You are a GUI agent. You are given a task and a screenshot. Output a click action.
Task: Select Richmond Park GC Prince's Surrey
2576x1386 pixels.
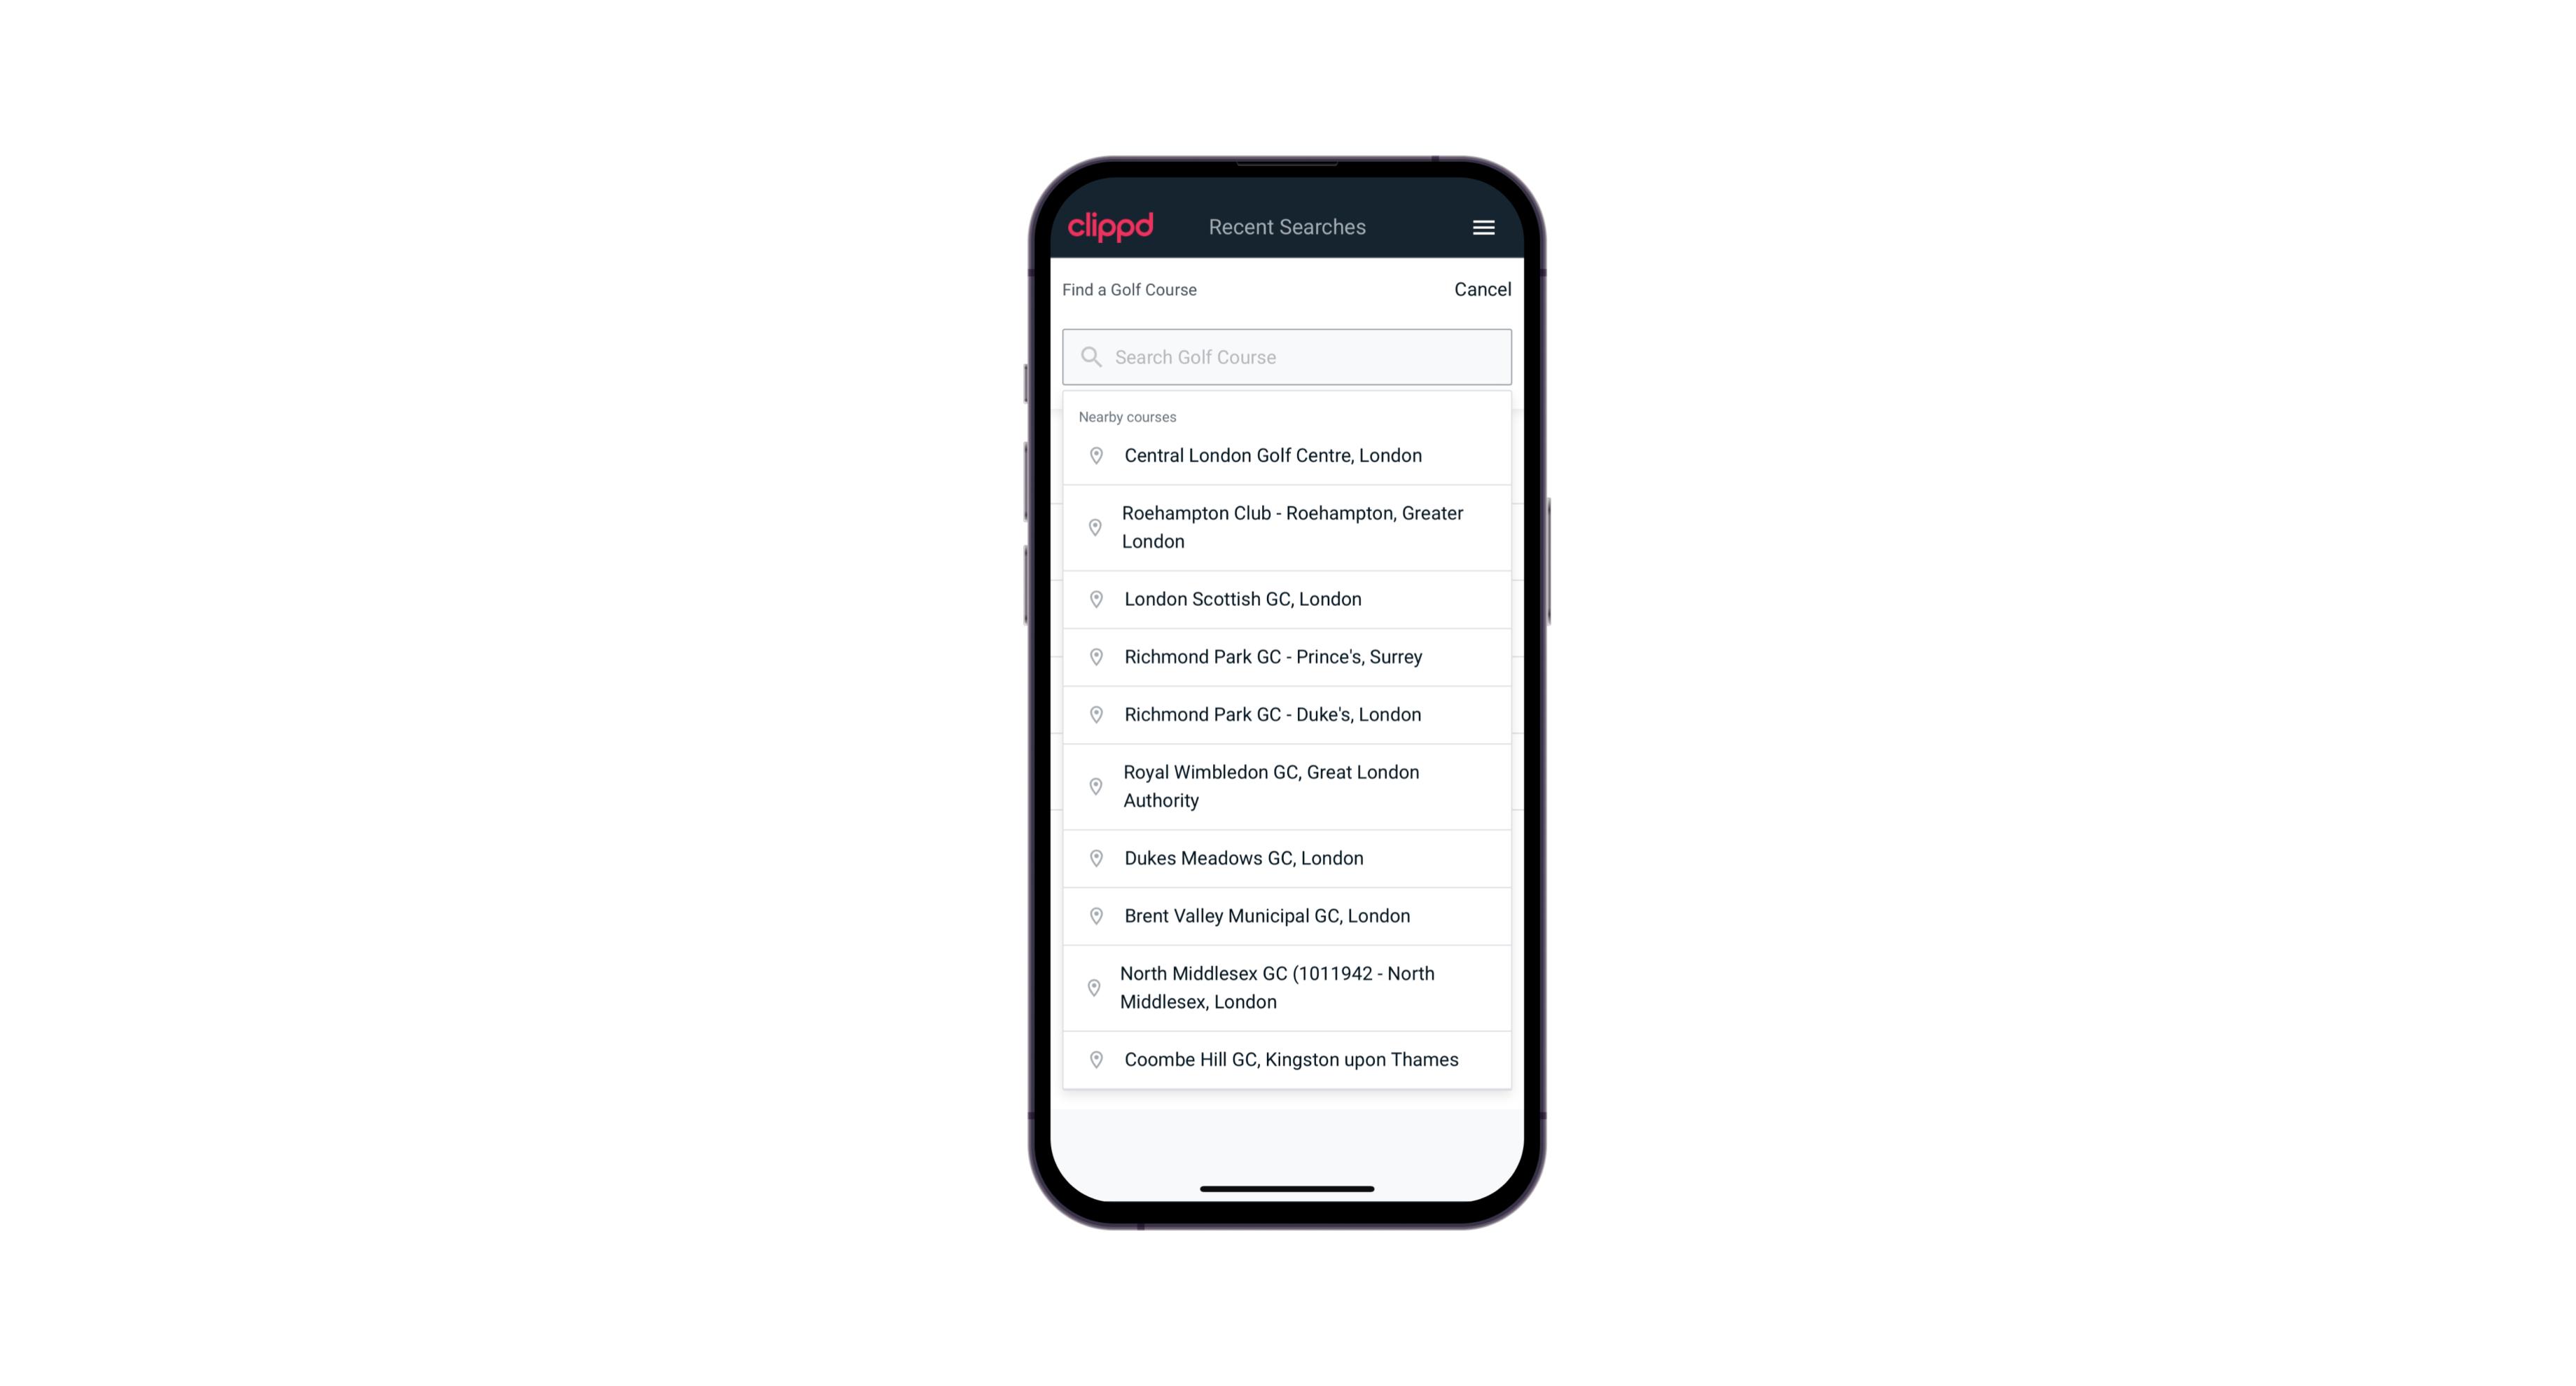1287,657
